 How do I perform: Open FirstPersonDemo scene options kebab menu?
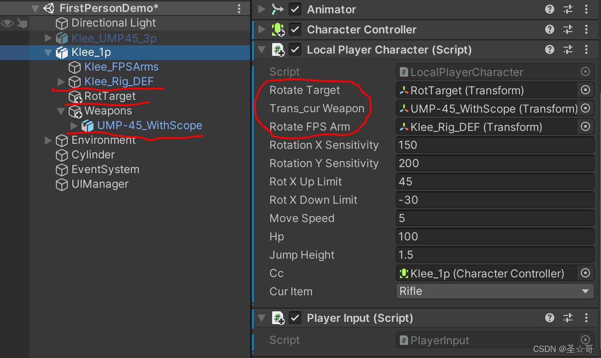coord(239,9)
